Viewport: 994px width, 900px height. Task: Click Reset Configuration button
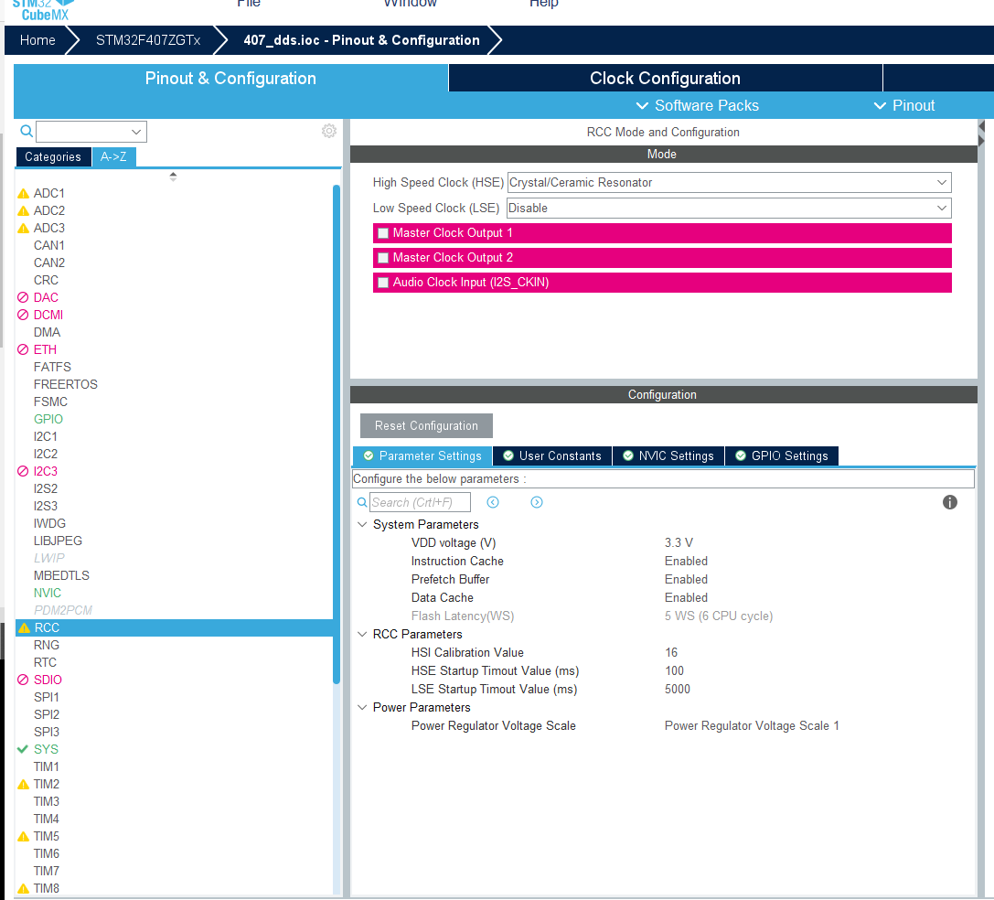coord(426,425)
